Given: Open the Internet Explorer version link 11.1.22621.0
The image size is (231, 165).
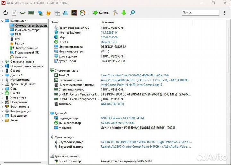Looking at the screenshot, I should coord(109,32).
